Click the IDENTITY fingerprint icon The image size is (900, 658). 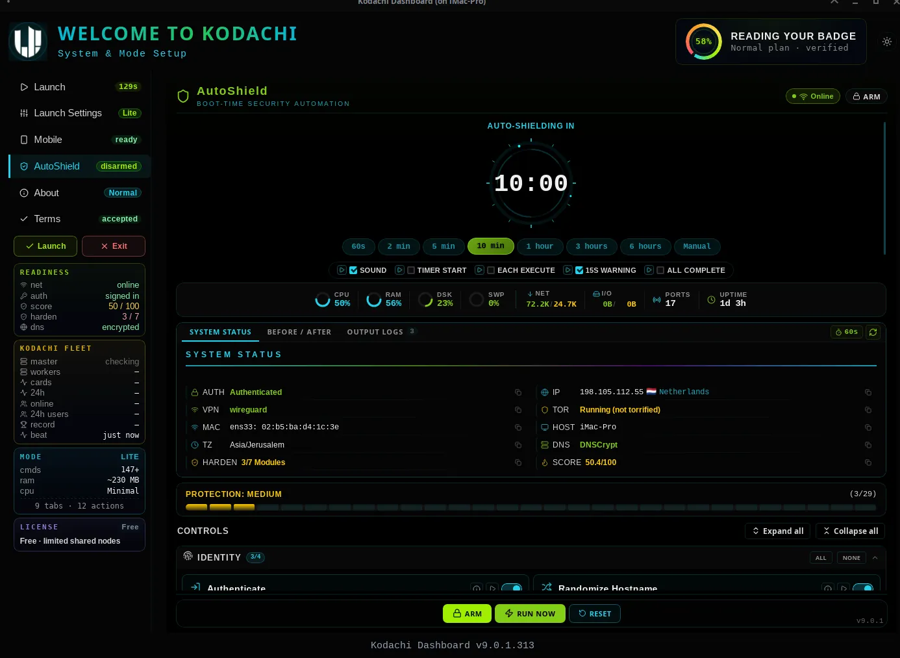188,557
